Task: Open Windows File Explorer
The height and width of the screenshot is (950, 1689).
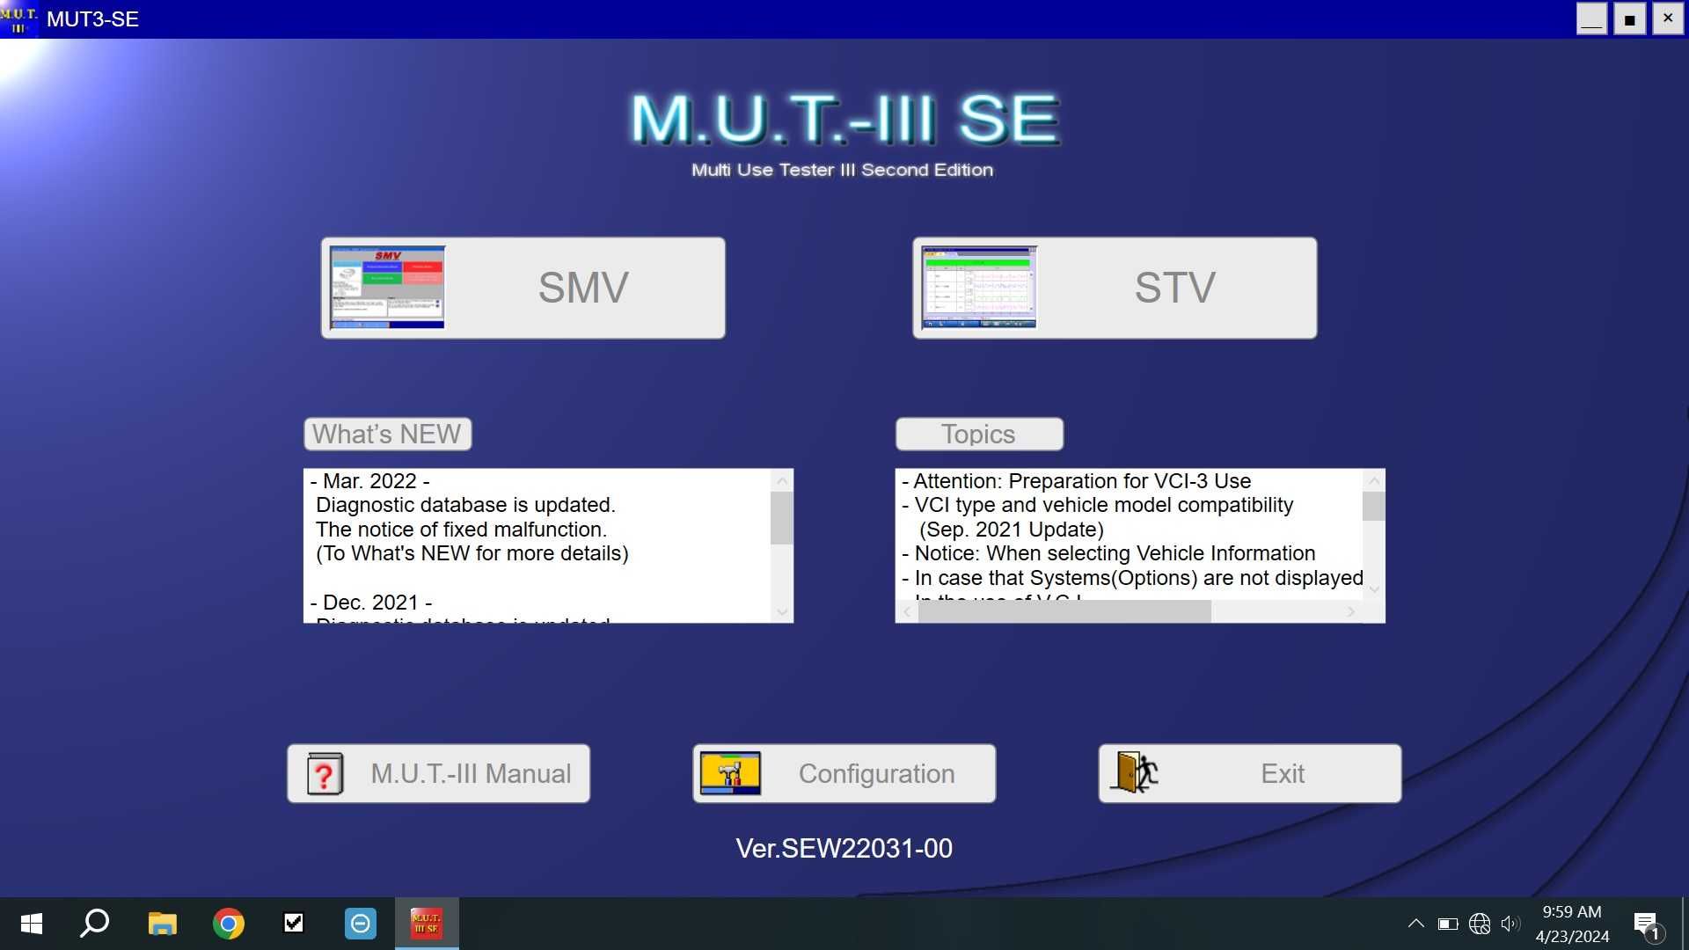Action: 163,922
